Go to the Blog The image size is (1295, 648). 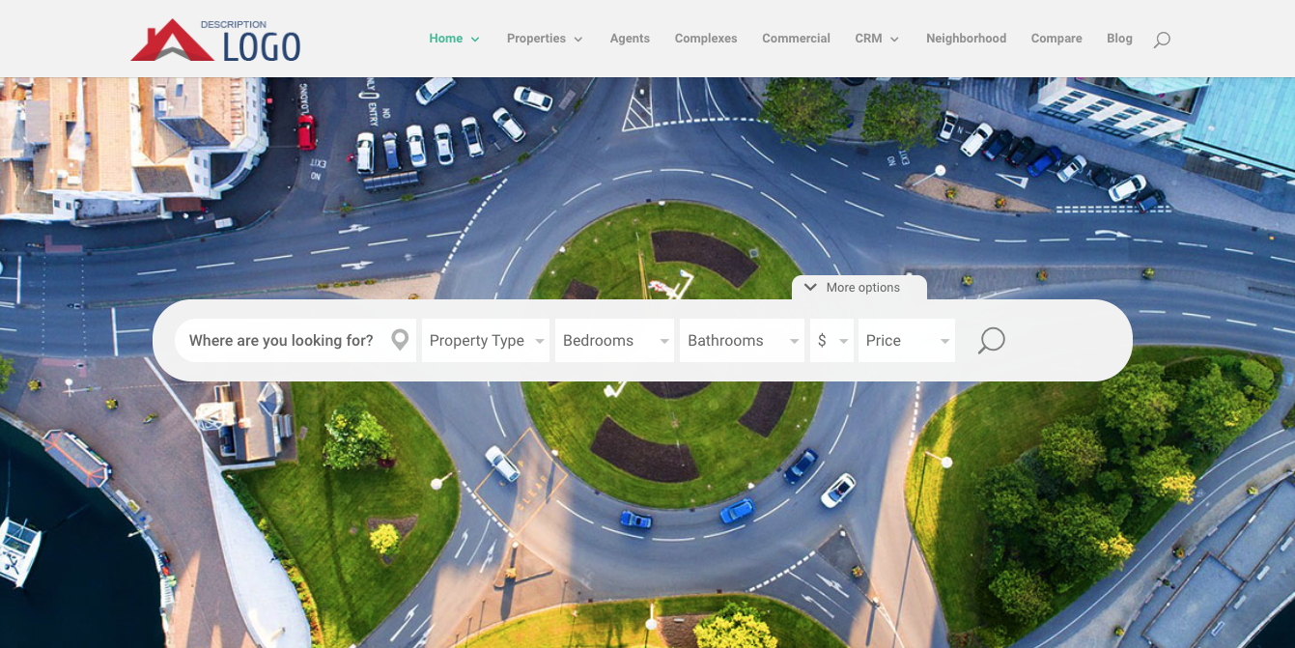coord(1119,39)
